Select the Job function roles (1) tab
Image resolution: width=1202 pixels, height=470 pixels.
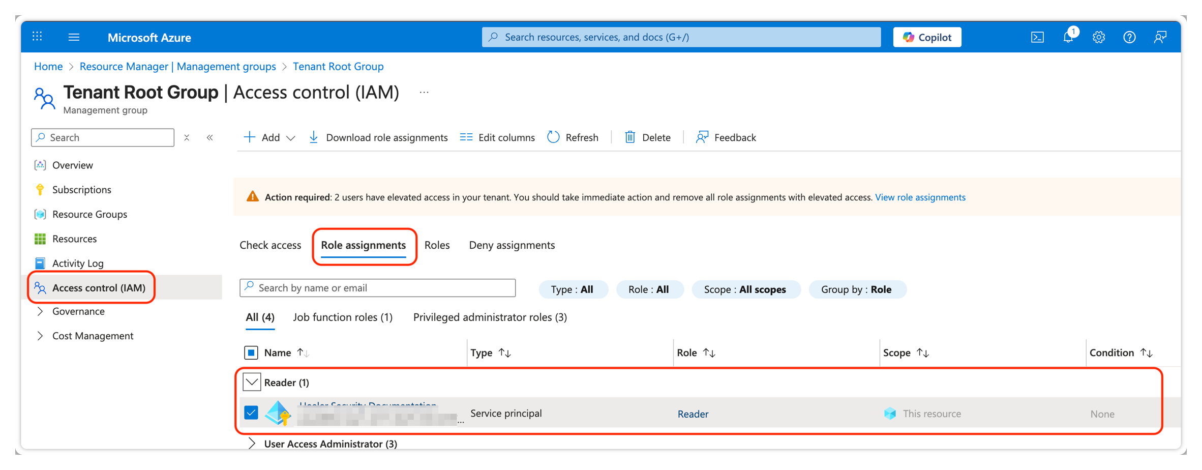(x=343, y=317)
